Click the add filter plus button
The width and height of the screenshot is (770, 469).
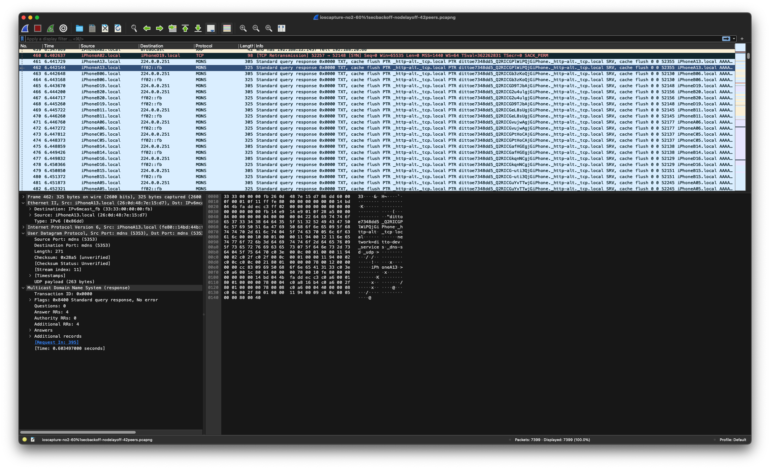point(742,39)
